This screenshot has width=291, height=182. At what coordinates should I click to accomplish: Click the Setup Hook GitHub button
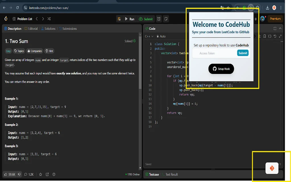221,69
